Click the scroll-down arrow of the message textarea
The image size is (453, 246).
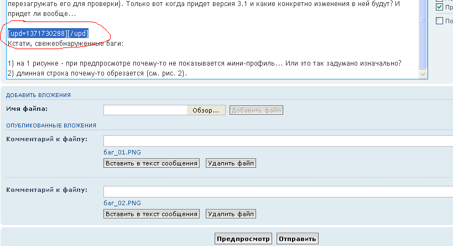pos(423,74)
